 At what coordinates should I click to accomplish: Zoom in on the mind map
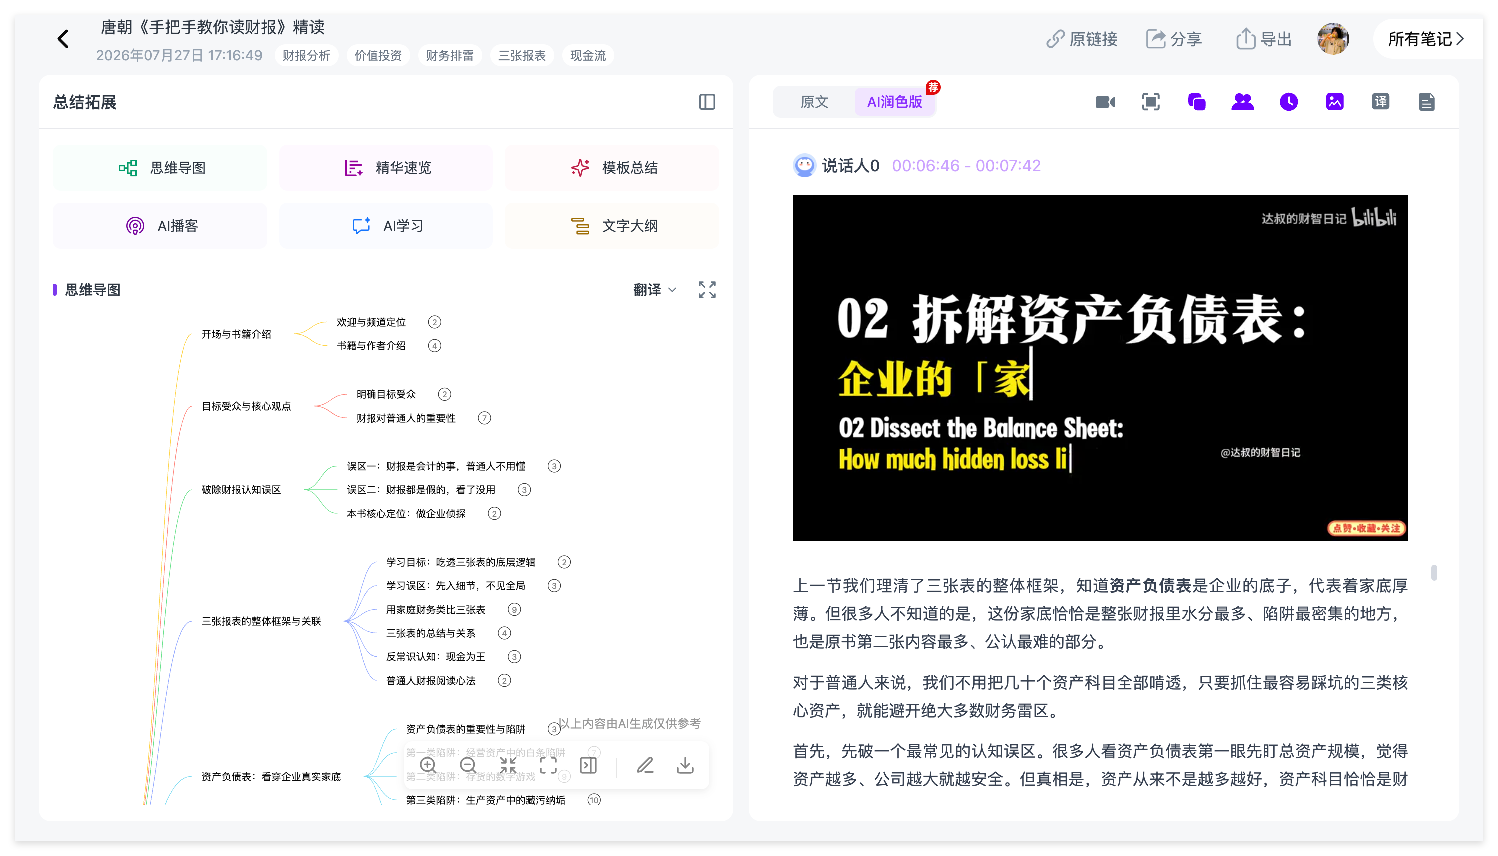(x=428, y=765)
